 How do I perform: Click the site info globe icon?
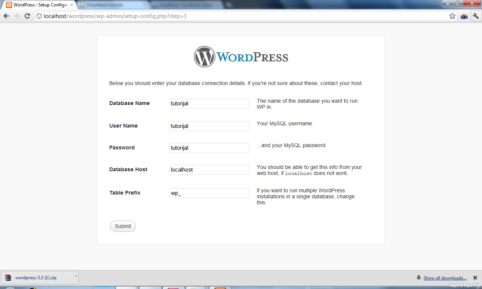coord(39,16)
